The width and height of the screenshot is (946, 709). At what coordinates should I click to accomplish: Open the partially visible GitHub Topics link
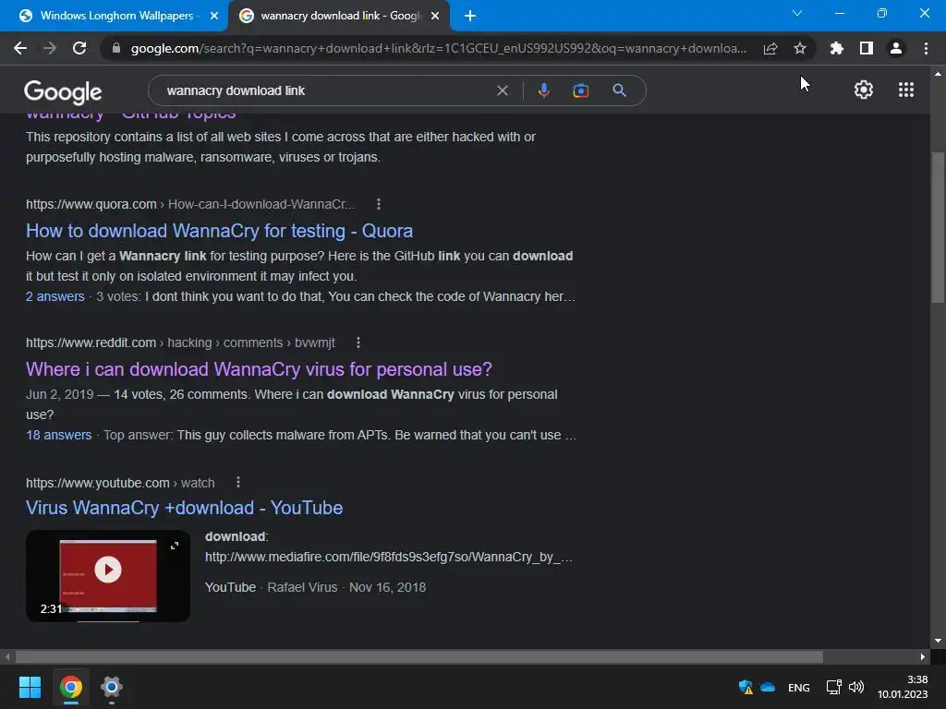(131, 114)
